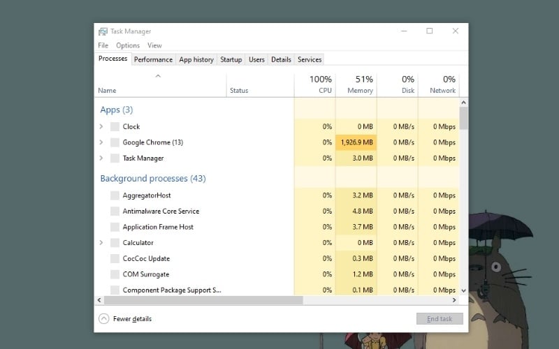Switch to the Startup tab

(231, 59)
